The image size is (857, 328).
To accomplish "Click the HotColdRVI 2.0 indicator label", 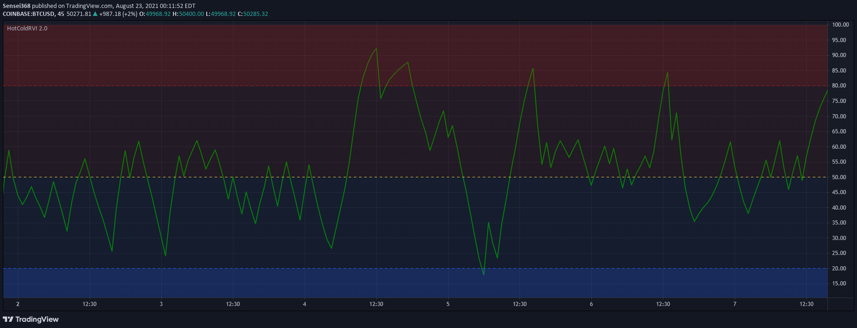I will pyautogui.click(x=27, y=29).
